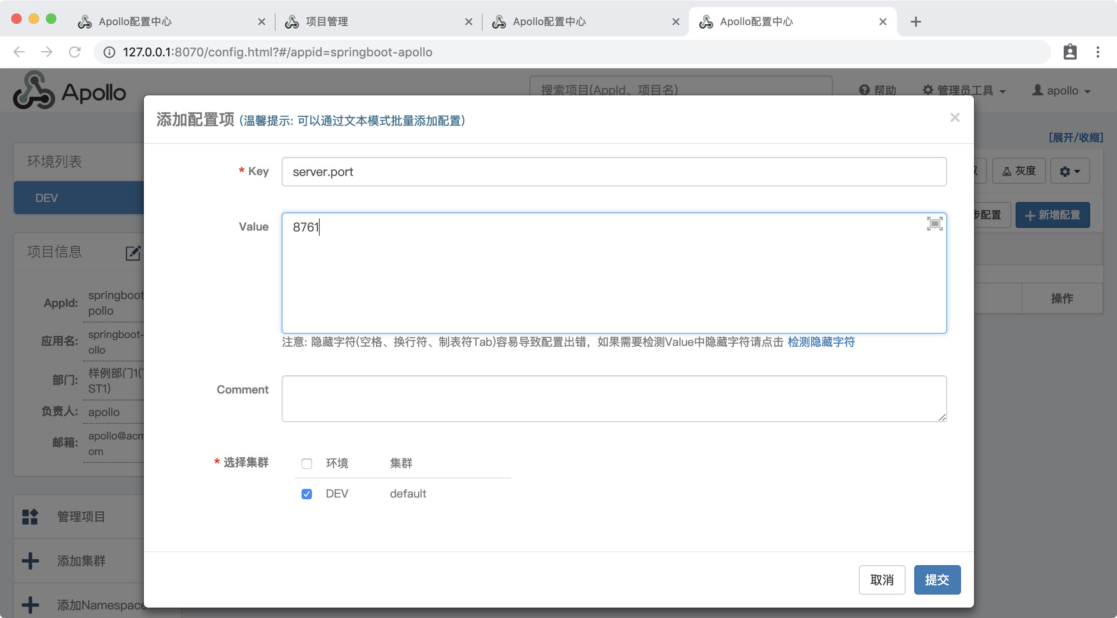
Task: Click the Apollo logo in header
Action: (69, 90)
